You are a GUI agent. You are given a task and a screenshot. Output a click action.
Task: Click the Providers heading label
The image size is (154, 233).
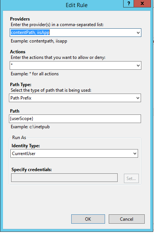tap(20, 19)
